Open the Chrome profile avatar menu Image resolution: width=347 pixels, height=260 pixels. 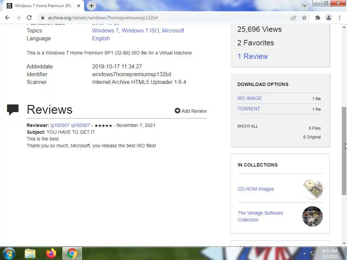[329, 18]
